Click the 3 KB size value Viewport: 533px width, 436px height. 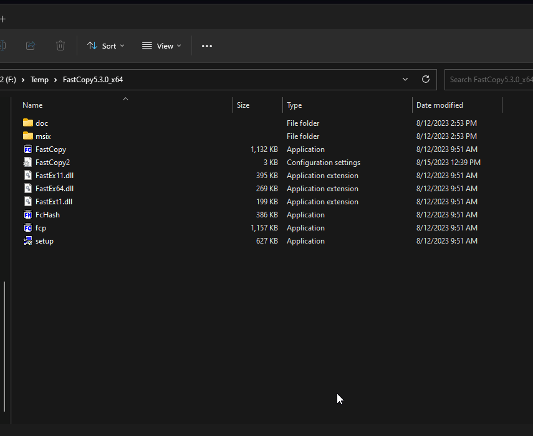pos(271,163)
